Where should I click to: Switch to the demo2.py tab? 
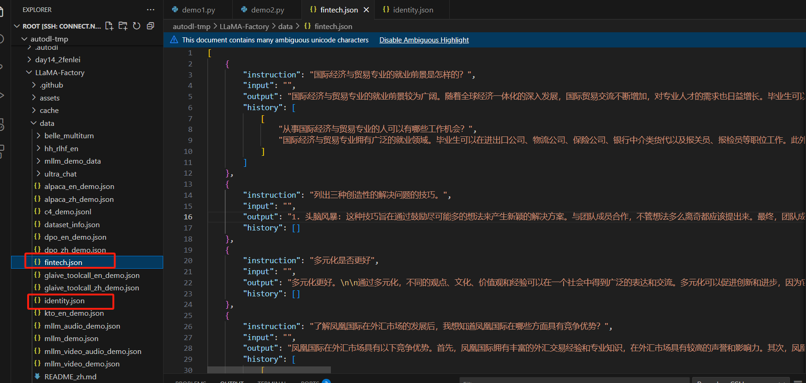(x=267, y=10)
